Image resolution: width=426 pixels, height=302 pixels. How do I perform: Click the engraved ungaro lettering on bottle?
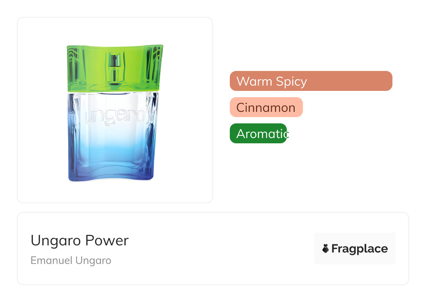[115, 116]
